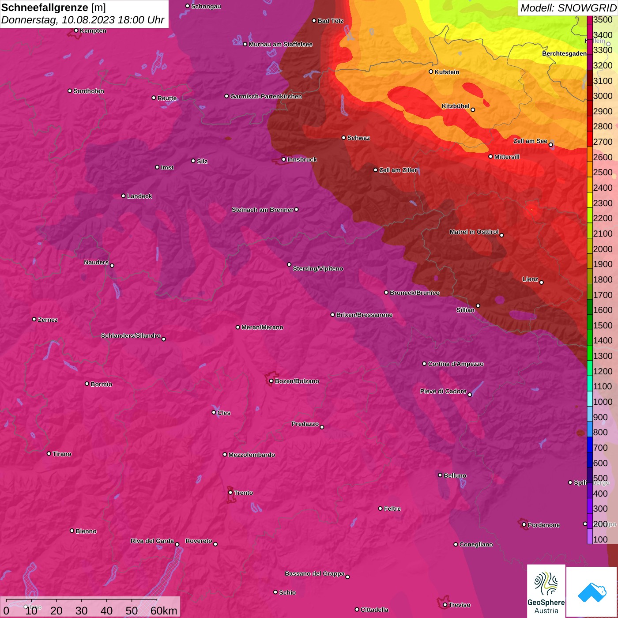618x618 pixels.
Task: Click the Schneefallgrenze [m] title
Action: click(53, 8)
